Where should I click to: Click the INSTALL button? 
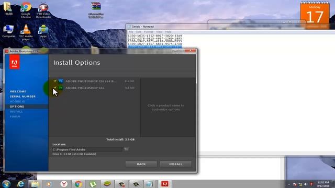(x=176, y=164)
